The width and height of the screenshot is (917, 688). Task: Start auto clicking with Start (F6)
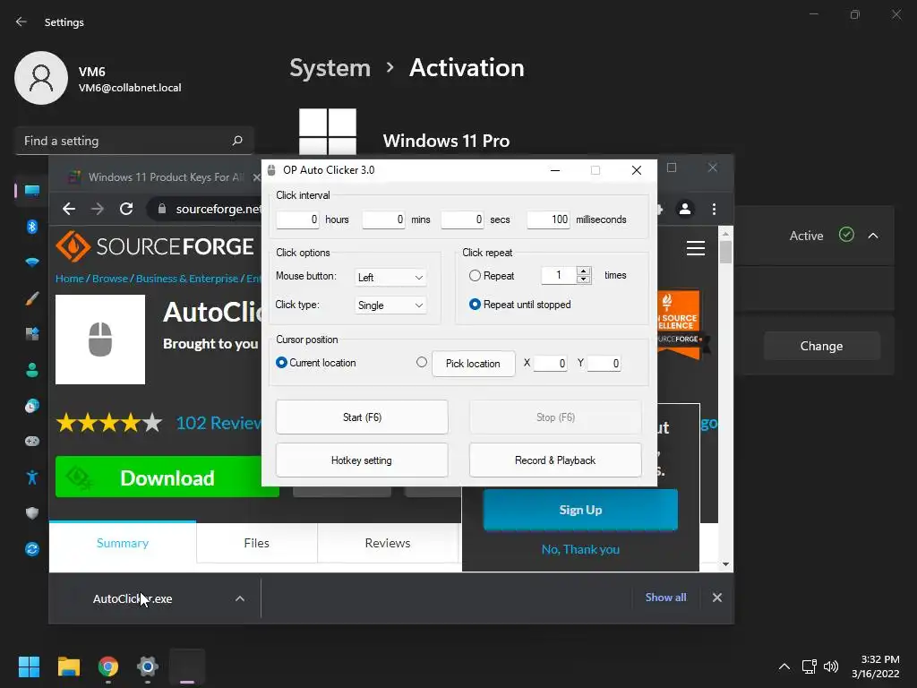point(362,417)
